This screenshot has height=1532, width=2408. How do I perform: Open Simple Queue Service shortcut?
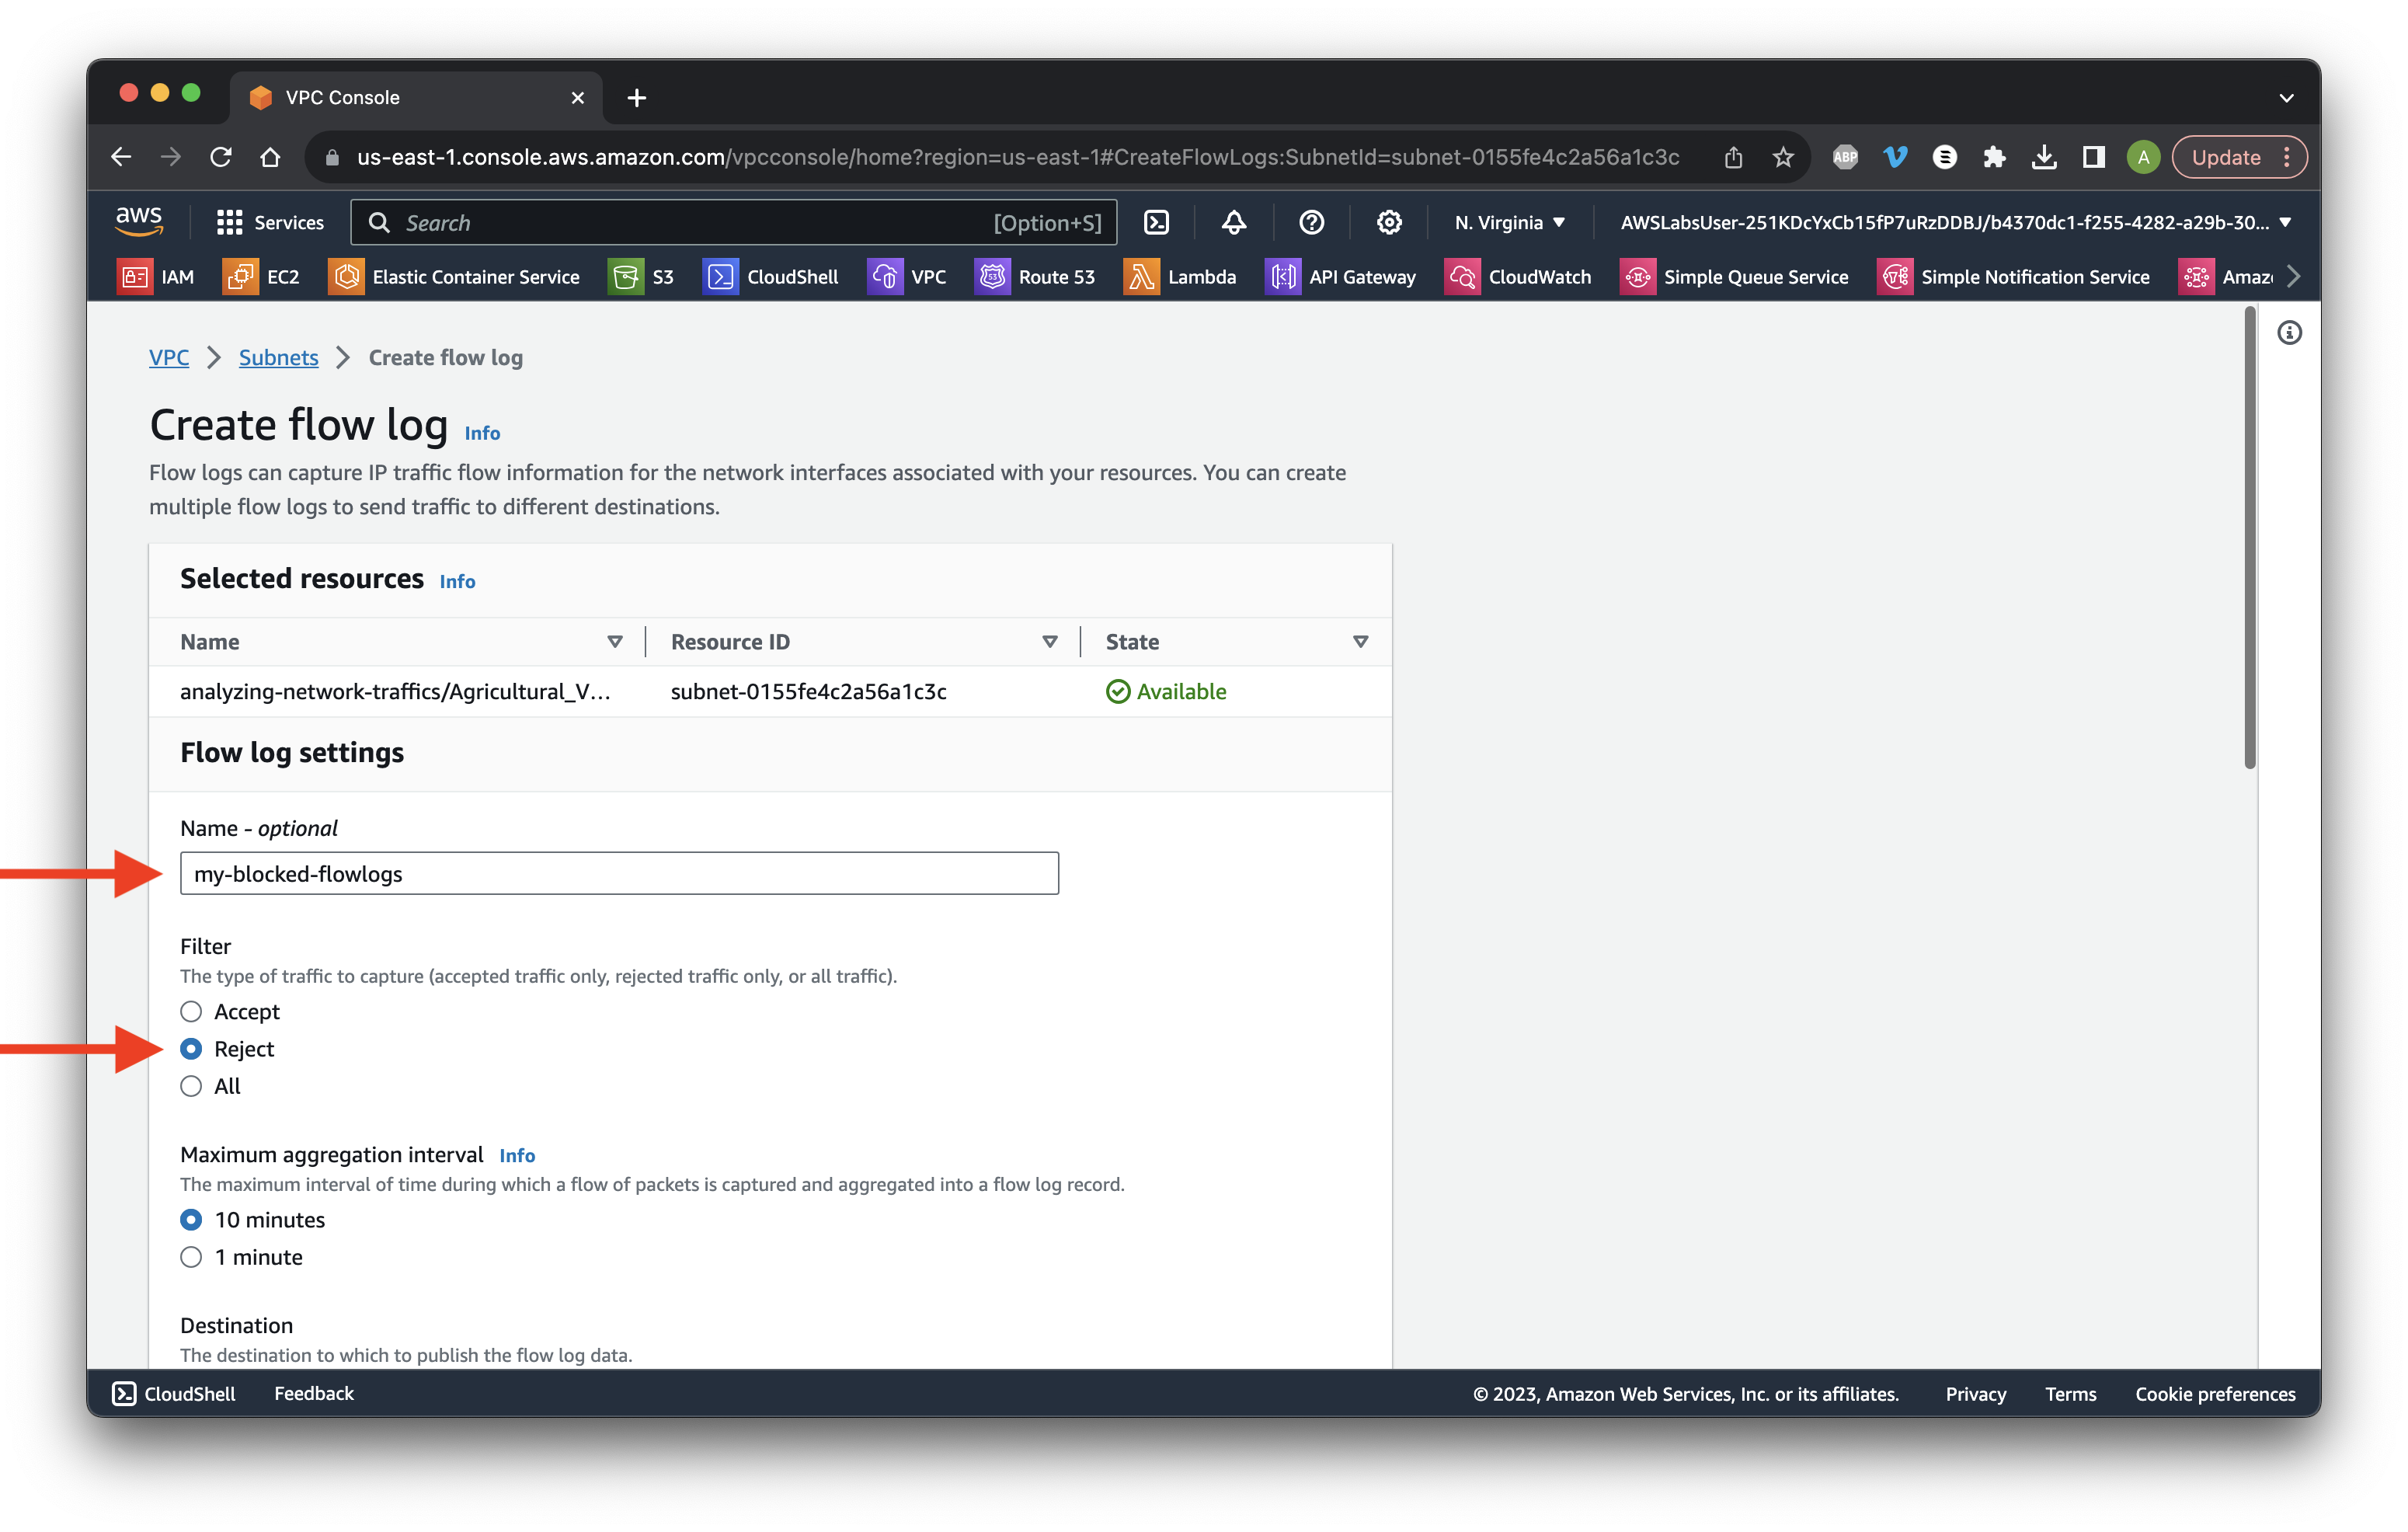1735,277
